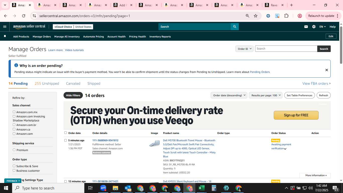343x193 pixels.
Task: Open the Results per page dropdown
Action: click(266, 95)
